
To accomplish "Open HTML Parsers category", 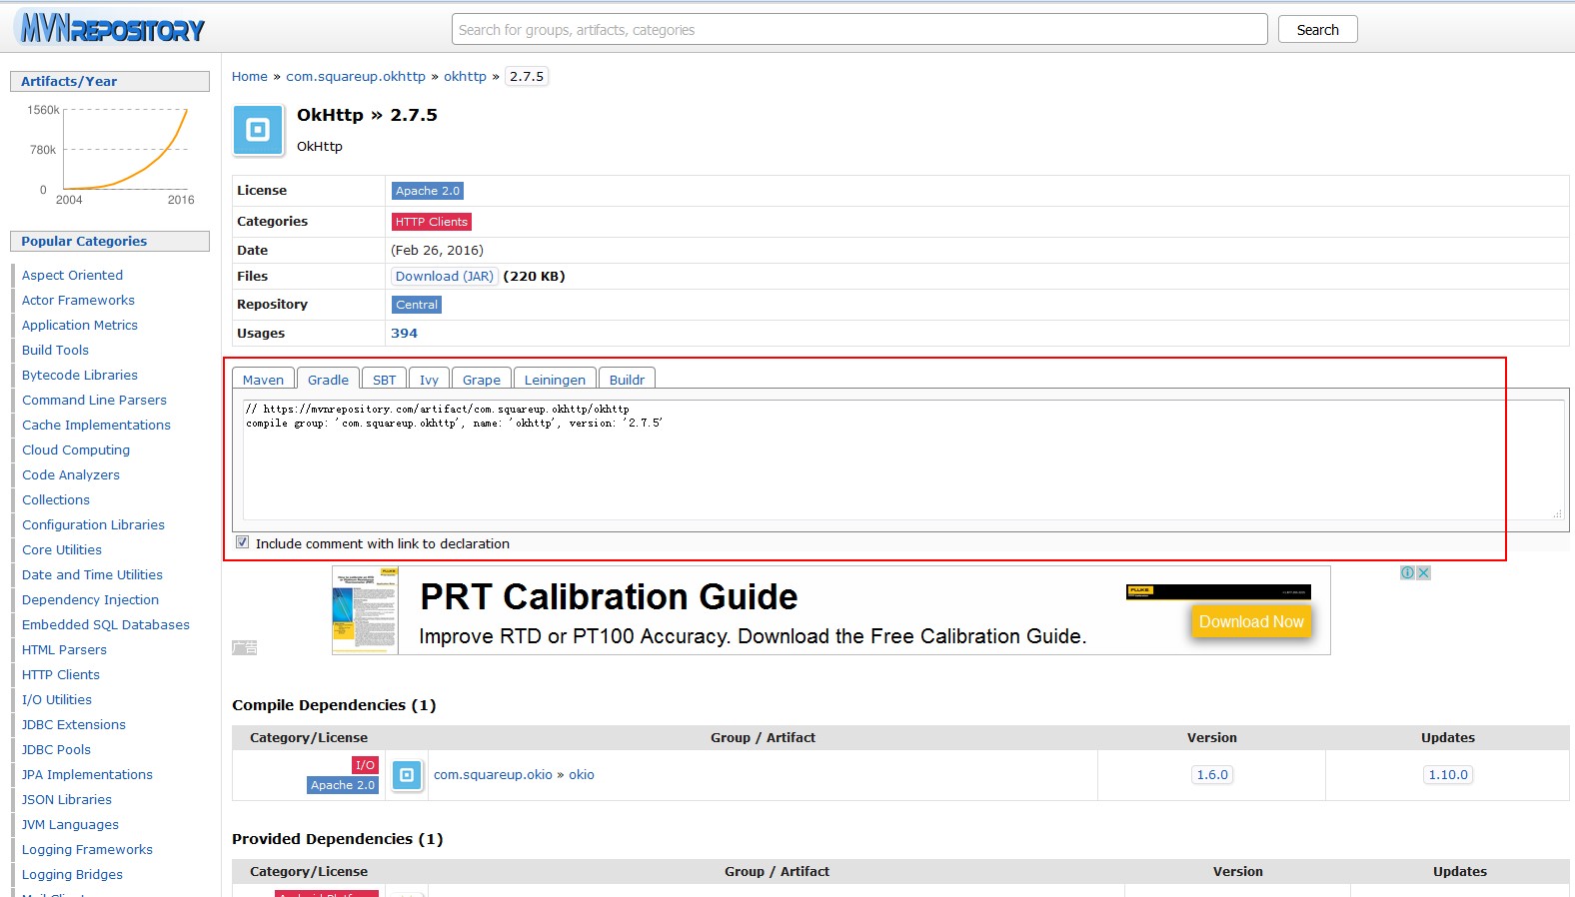I will point(64,650).
